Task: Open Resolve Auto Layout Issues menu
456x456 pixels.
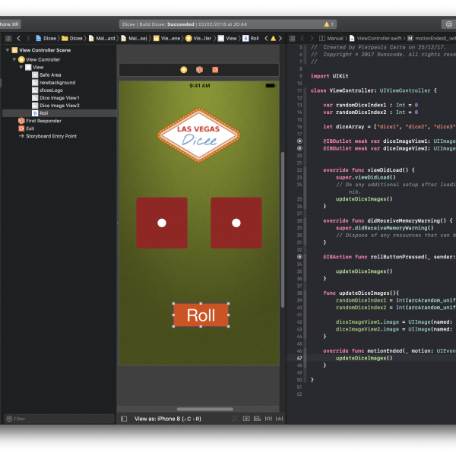Action: coord(279,419)
